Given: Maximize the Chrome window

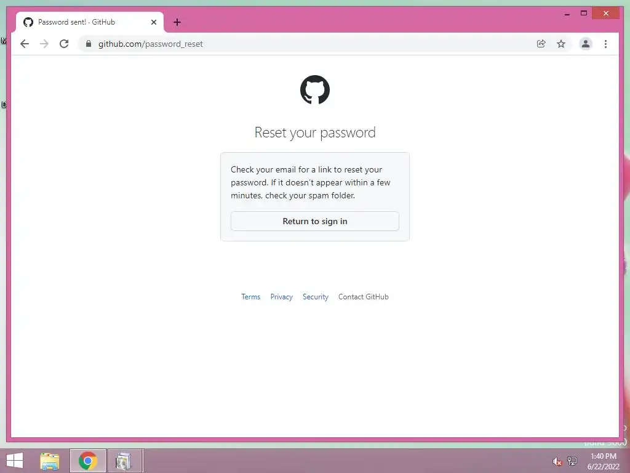Looking at the screenshot, I should click(584, 14).
